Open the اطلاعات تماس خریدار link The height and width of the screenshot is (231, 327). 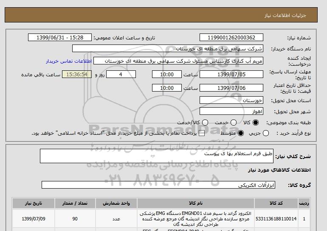69,61
